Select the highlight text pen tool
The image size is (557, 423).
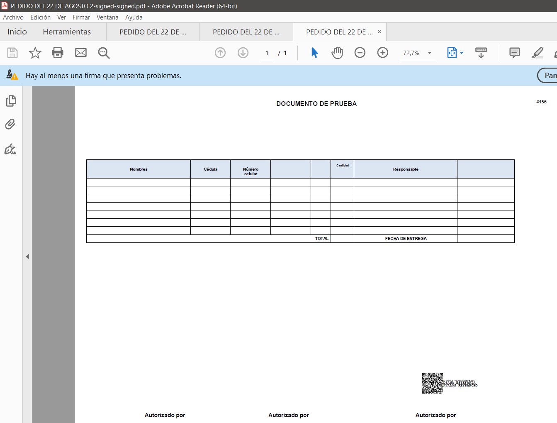coord(538,53)
